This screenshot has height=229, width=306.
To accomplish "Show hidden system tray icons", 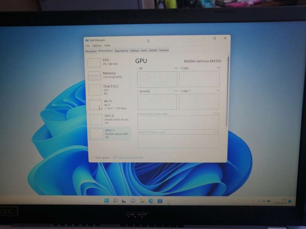I will click(253, 201).
